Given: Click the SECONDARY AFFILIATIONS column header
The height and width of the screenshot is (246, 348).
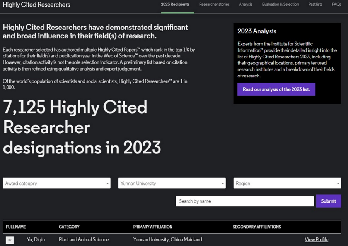Looking at the screenshot, I should click(257, 227).
